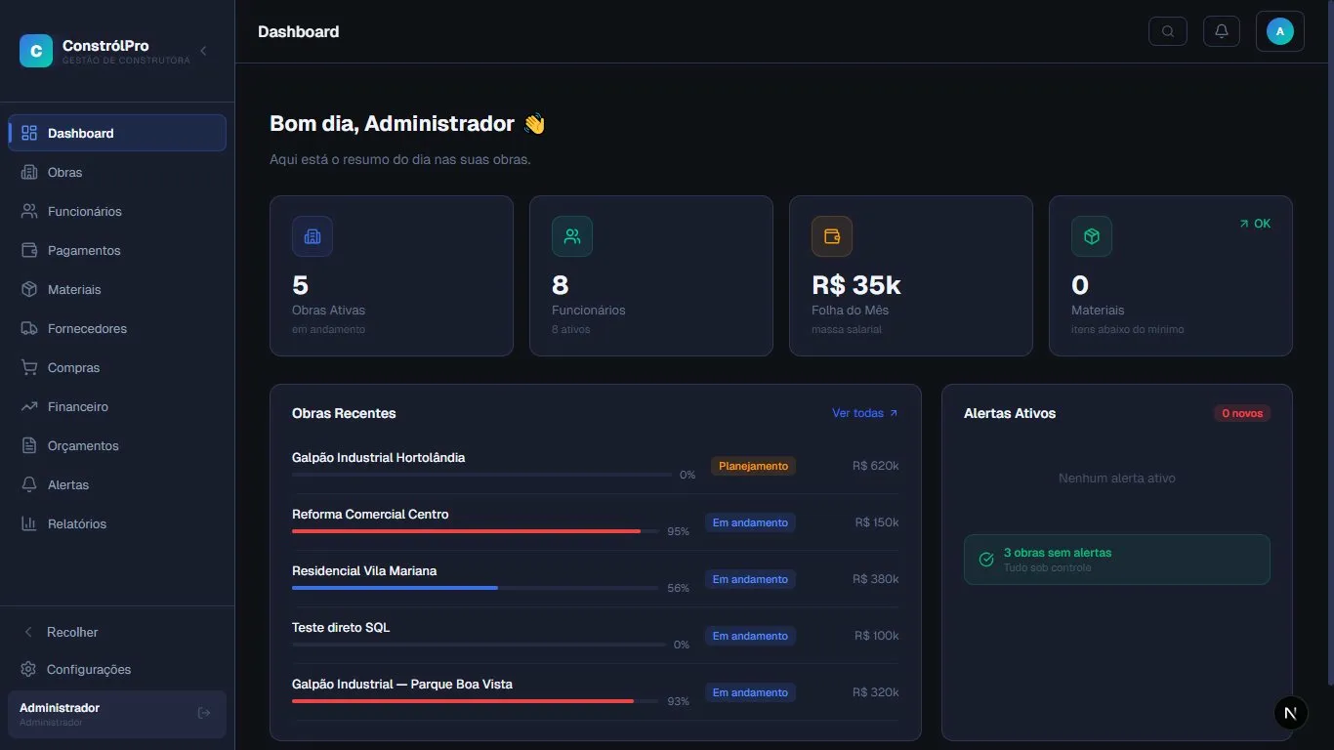Click the ConstrólPro logo icon

(x=36, y=51)
